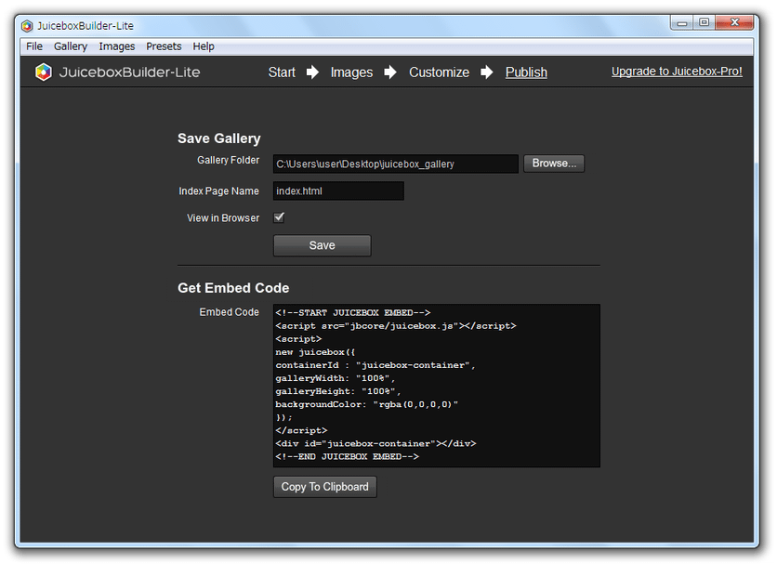Click the arrow icon after Customize
Screen dimensions: 777x564
487,72
